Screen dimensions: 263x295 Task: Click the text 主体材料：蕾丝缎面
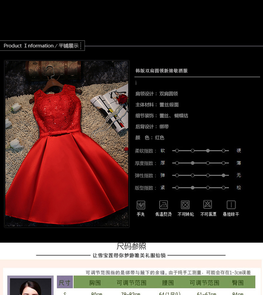(x=157, y=105)
